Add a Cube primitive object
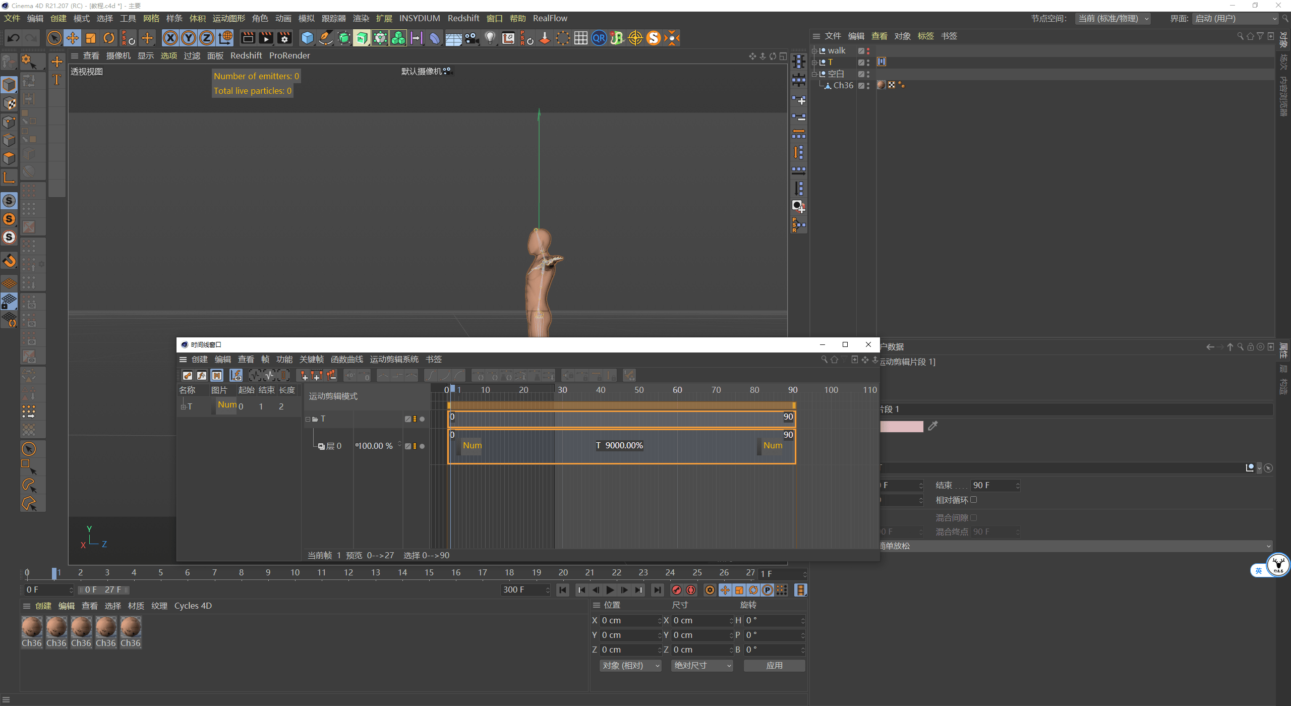 pos(307,38)
